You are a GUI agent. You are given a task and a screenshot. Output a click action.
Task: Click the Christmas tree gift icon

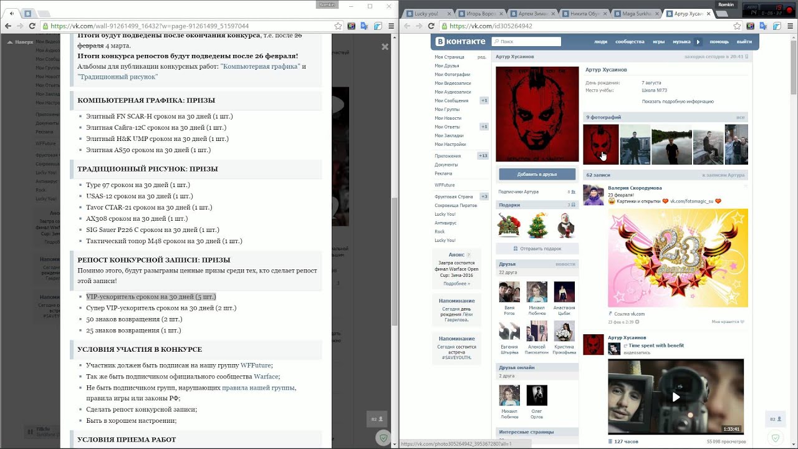[x=537, y=225]
